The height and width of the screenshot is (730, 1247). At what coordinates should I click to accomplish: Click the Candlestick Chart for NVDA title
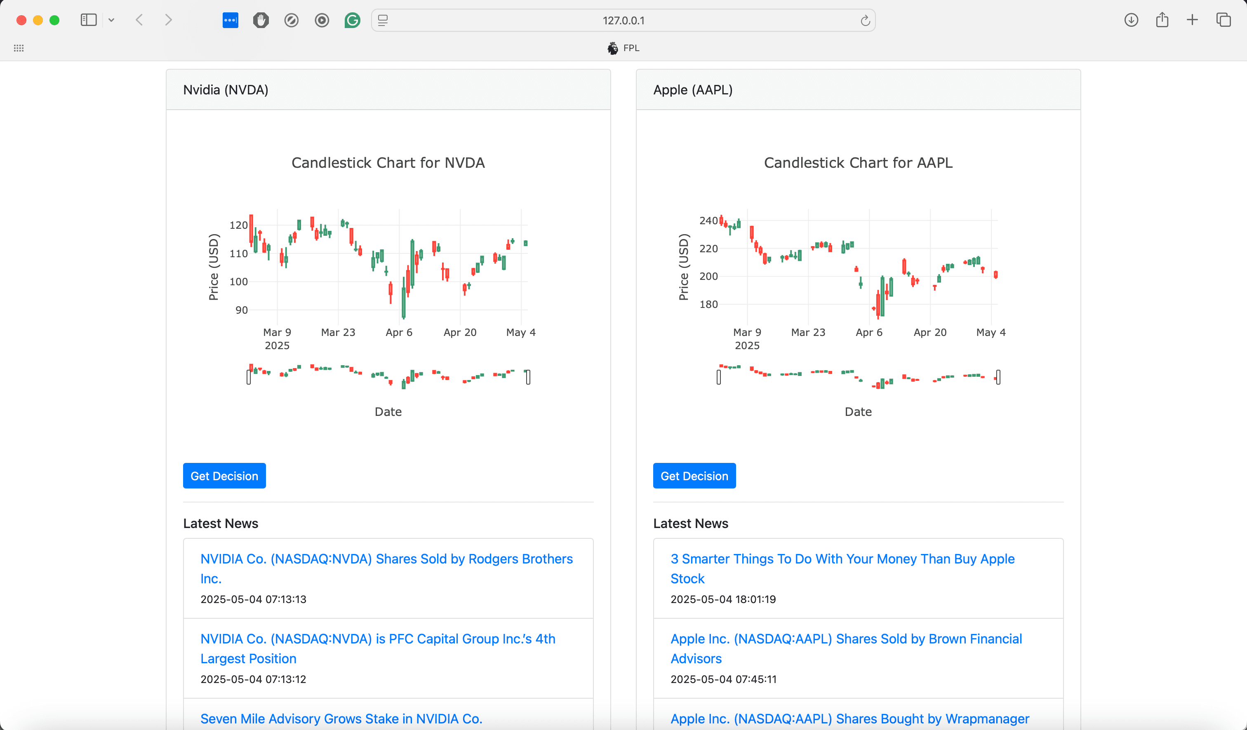click(x=388, y=163)
